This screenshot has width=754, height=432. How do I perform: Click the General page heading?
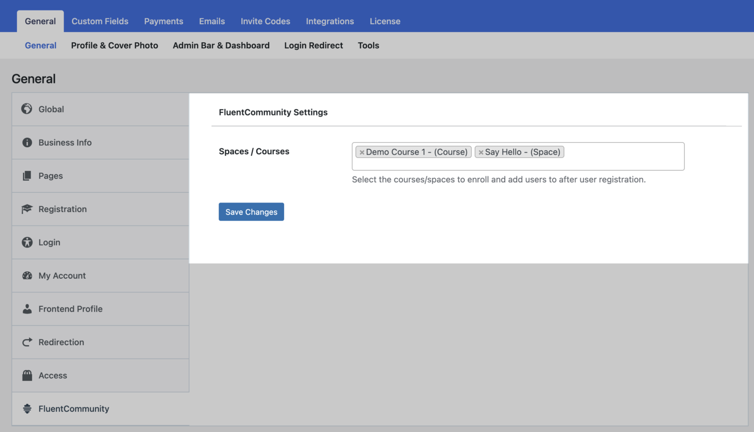click(x=34, y=79)
